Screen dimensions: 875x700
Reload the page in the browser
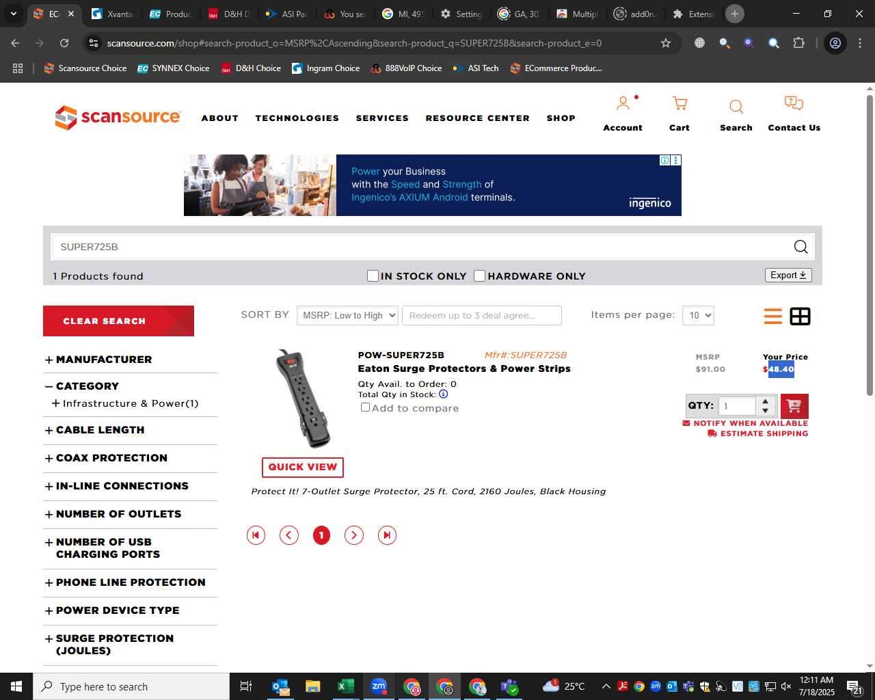tap(64, 43)
